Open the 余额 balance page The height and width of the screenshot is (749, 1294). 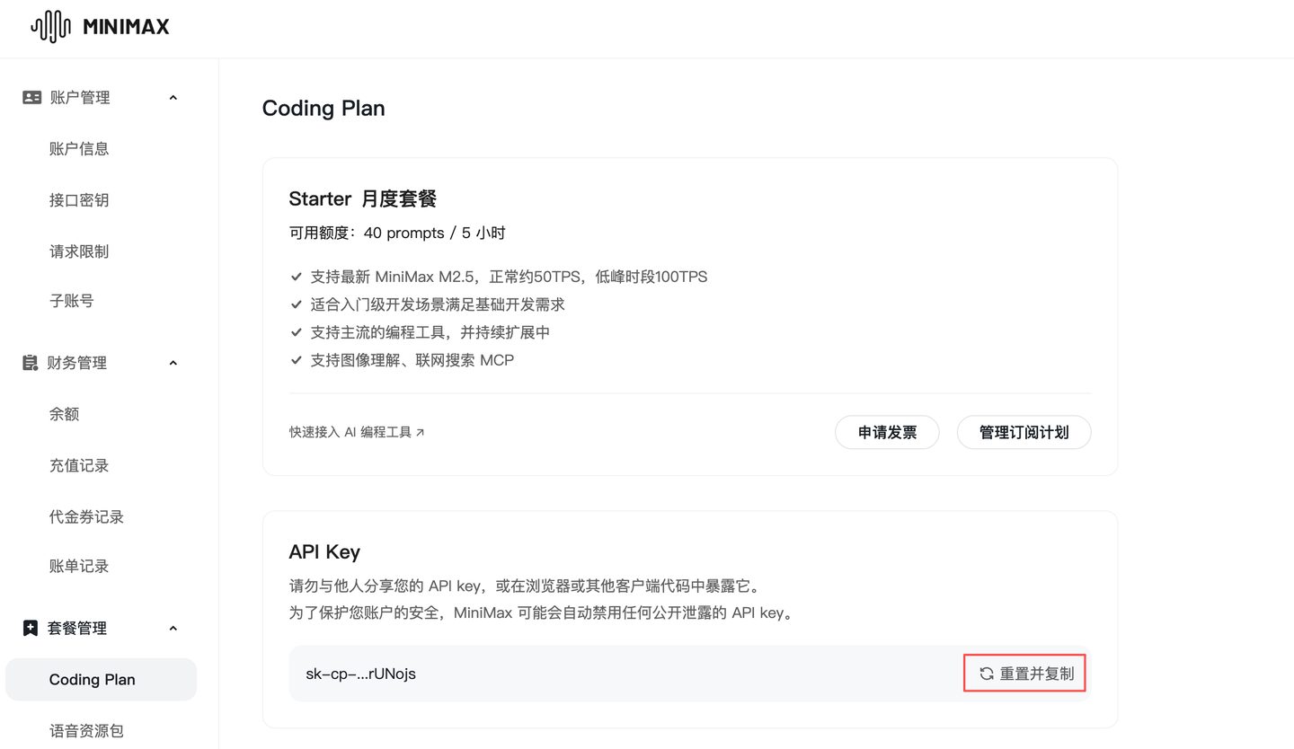(64, 414)
